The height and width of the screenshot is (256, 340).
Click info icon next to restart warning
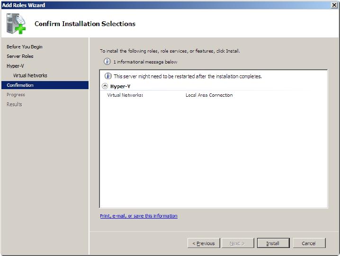click(x=108, y=76)
